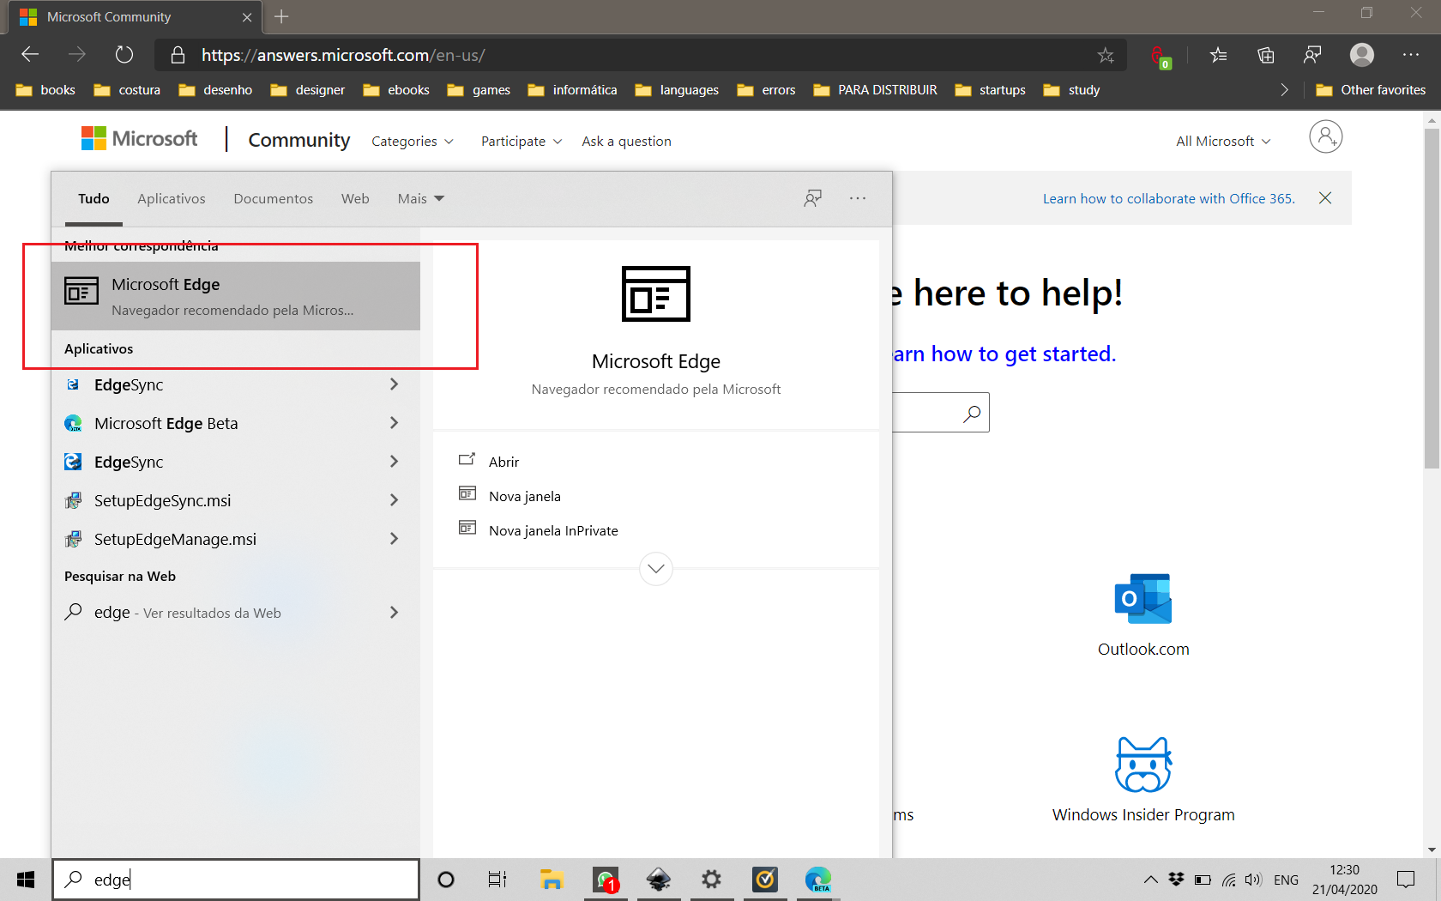Image resolution: width=1441 pixels, height=901 pixels.
Task: Open Other favorites folder
Action: (1371, 90)
